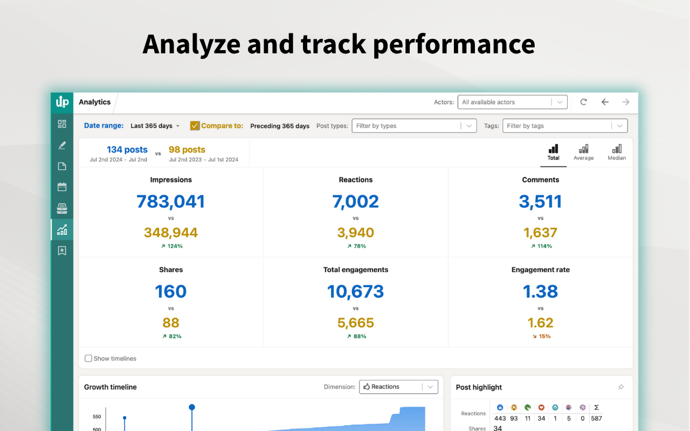The width and height of the screenshot is (690, 431).
Task: Click the previous Impressions value 348,944
Action: [171, 233]
